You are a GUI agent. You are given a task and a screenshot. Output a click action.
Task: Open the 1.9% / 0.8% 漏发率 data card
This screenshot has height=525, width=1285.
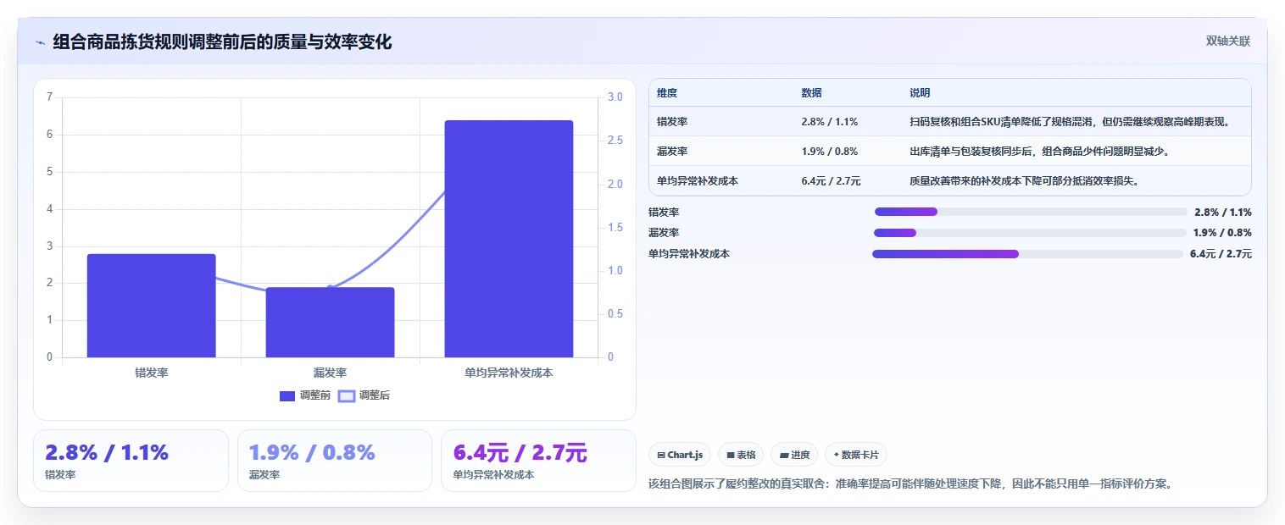click(335, 461)
